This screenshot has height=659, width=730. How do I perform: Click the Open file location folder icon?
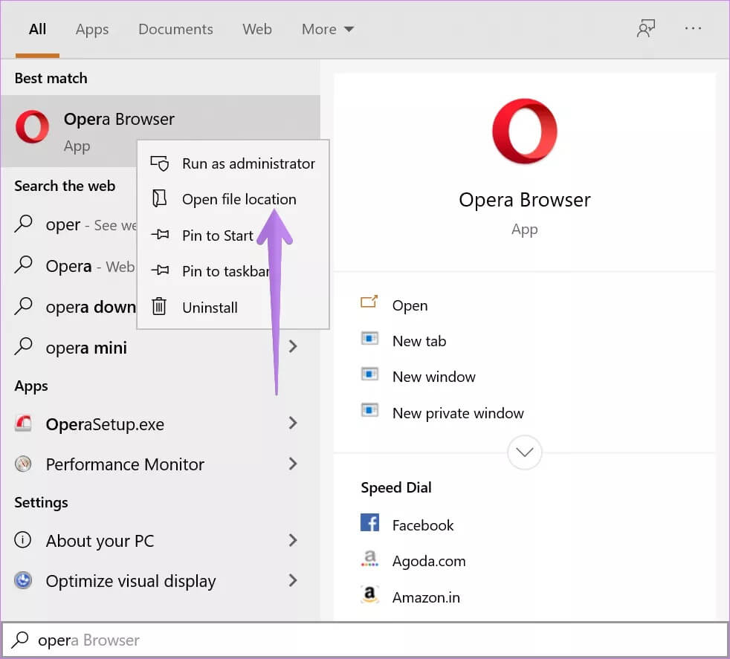click(x=160, y=198)
